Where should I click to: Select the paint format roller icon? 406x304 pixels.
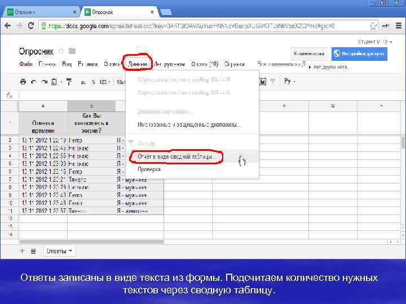pyautogui.click(x=69, y=82)
